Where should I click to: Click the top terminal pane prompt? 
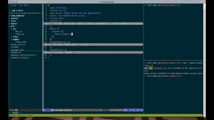coord(162,5)
